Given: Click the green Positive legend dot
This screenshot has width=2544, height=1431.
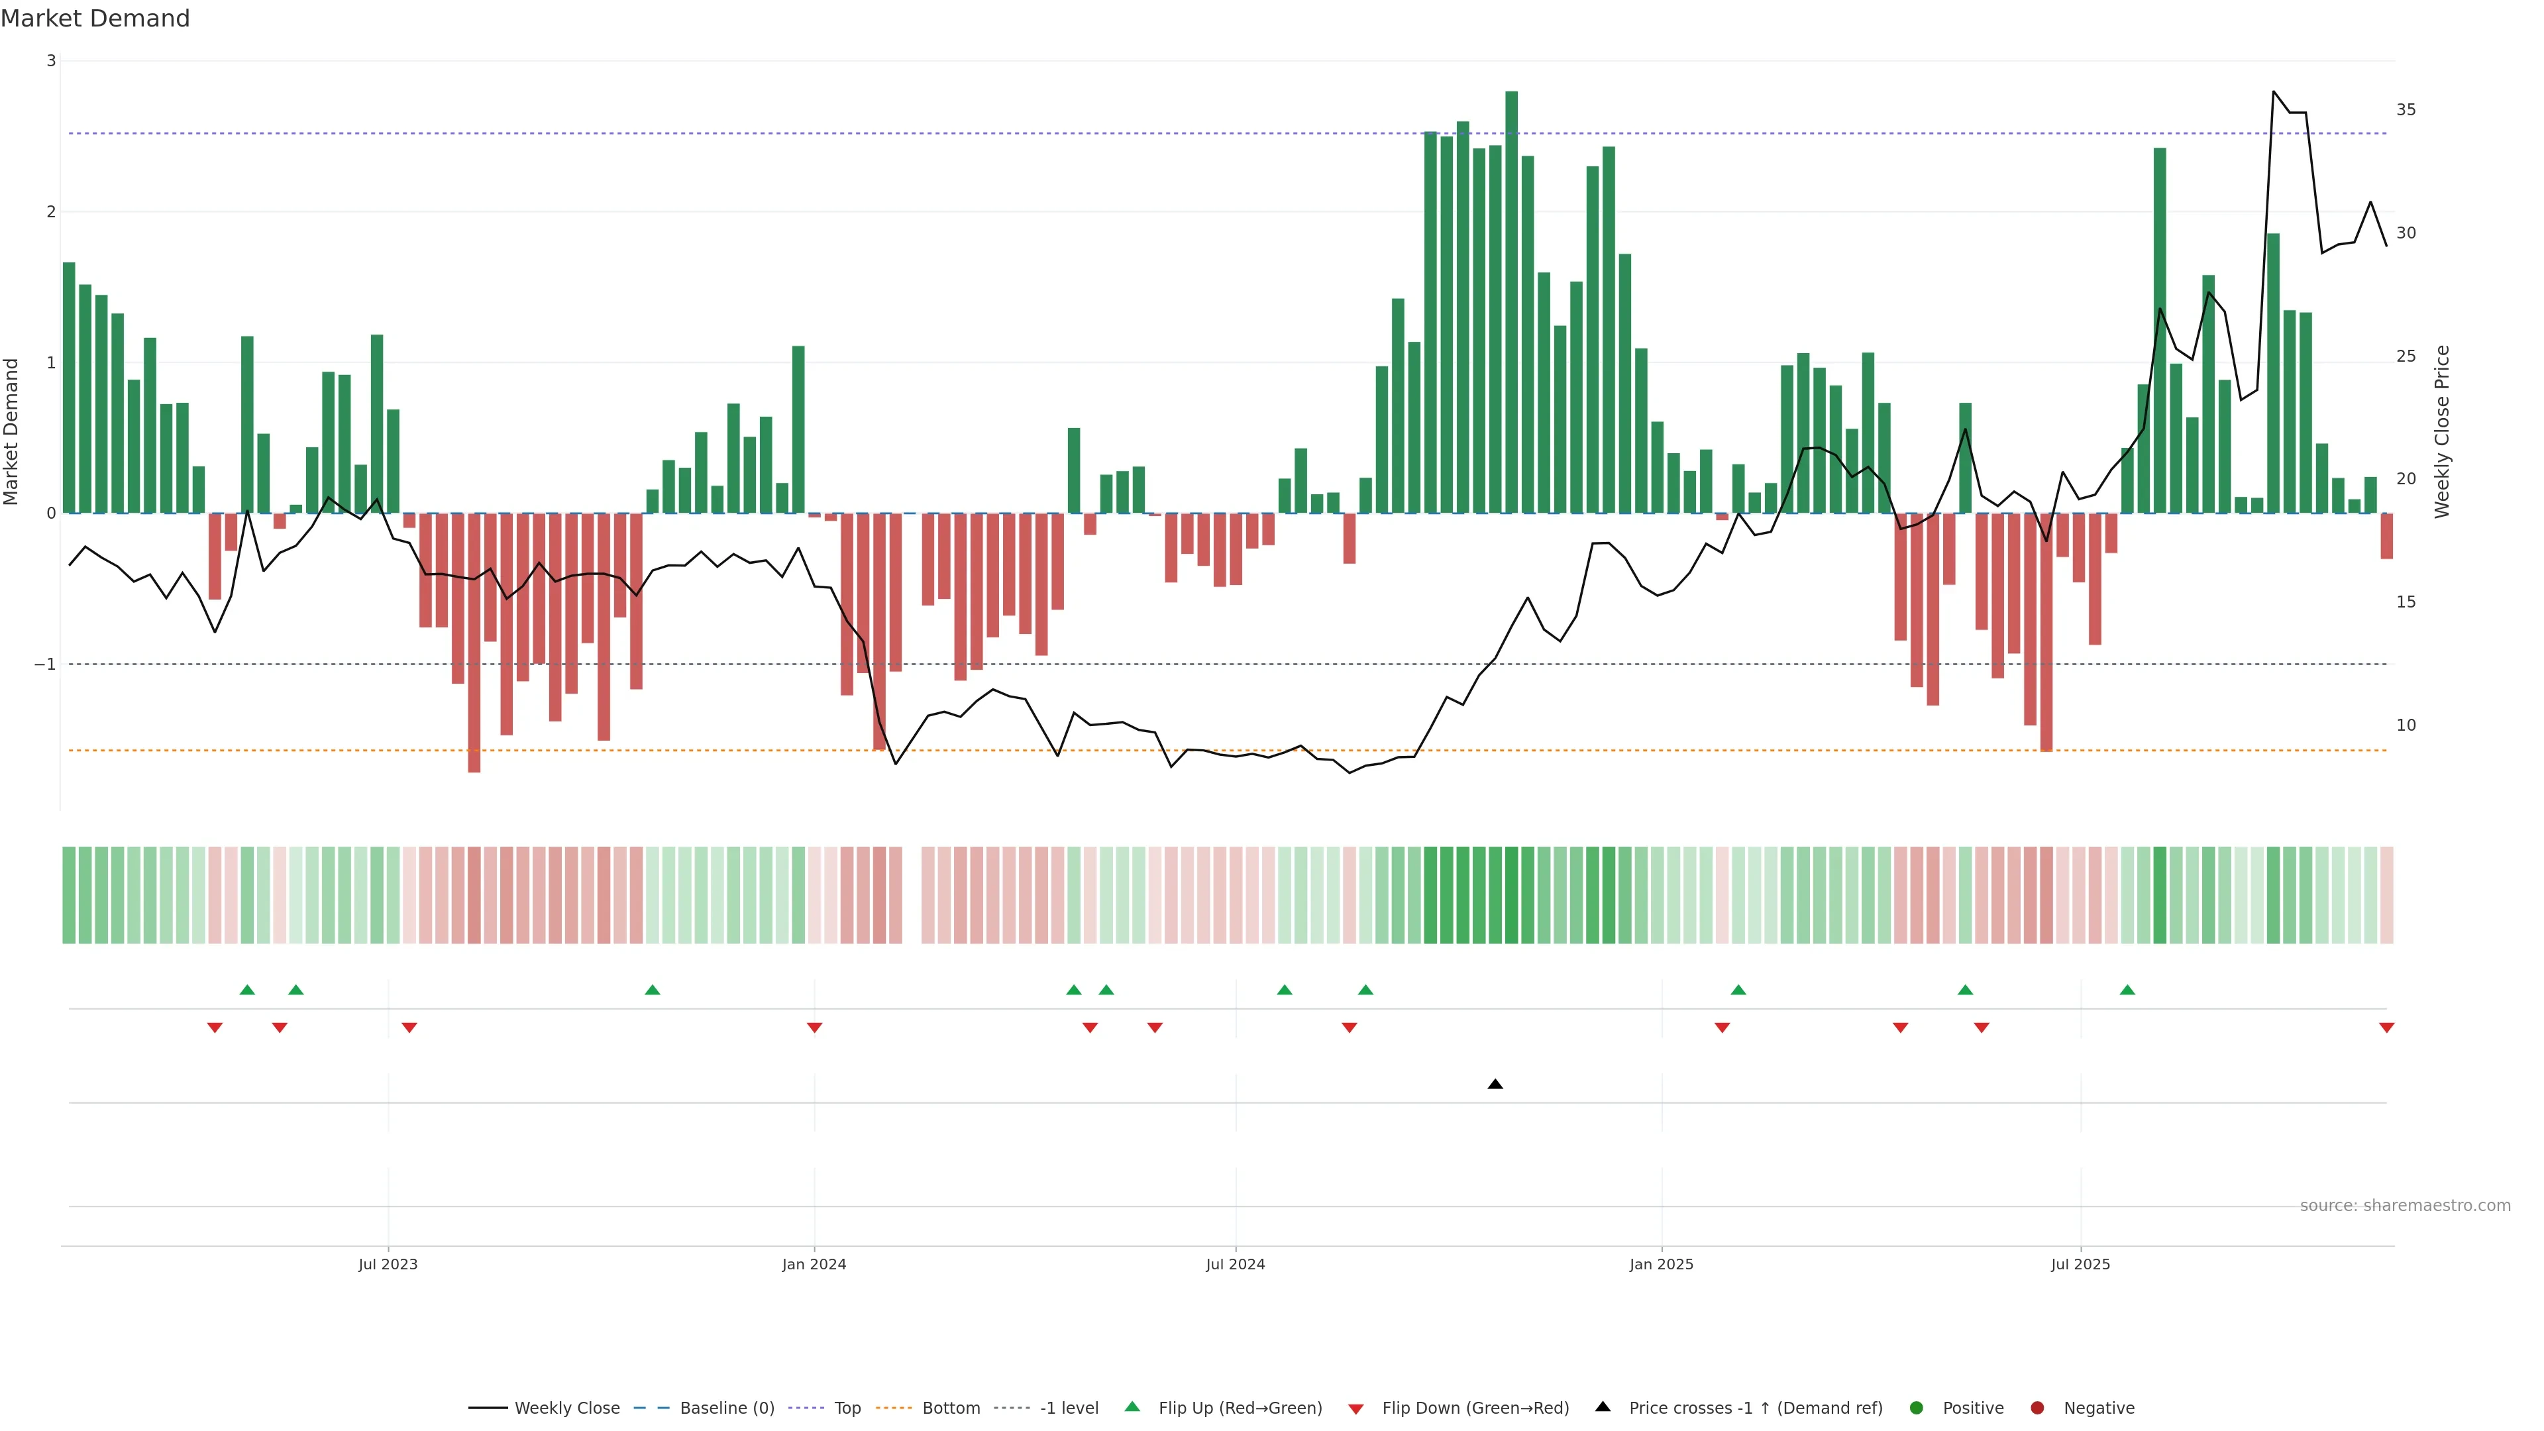Looking at the screenshot, I should pyautogui.click(x=1917, y=1407).
